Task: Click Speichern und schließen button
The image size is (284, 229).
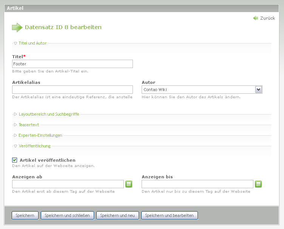Action: point(67,215)
